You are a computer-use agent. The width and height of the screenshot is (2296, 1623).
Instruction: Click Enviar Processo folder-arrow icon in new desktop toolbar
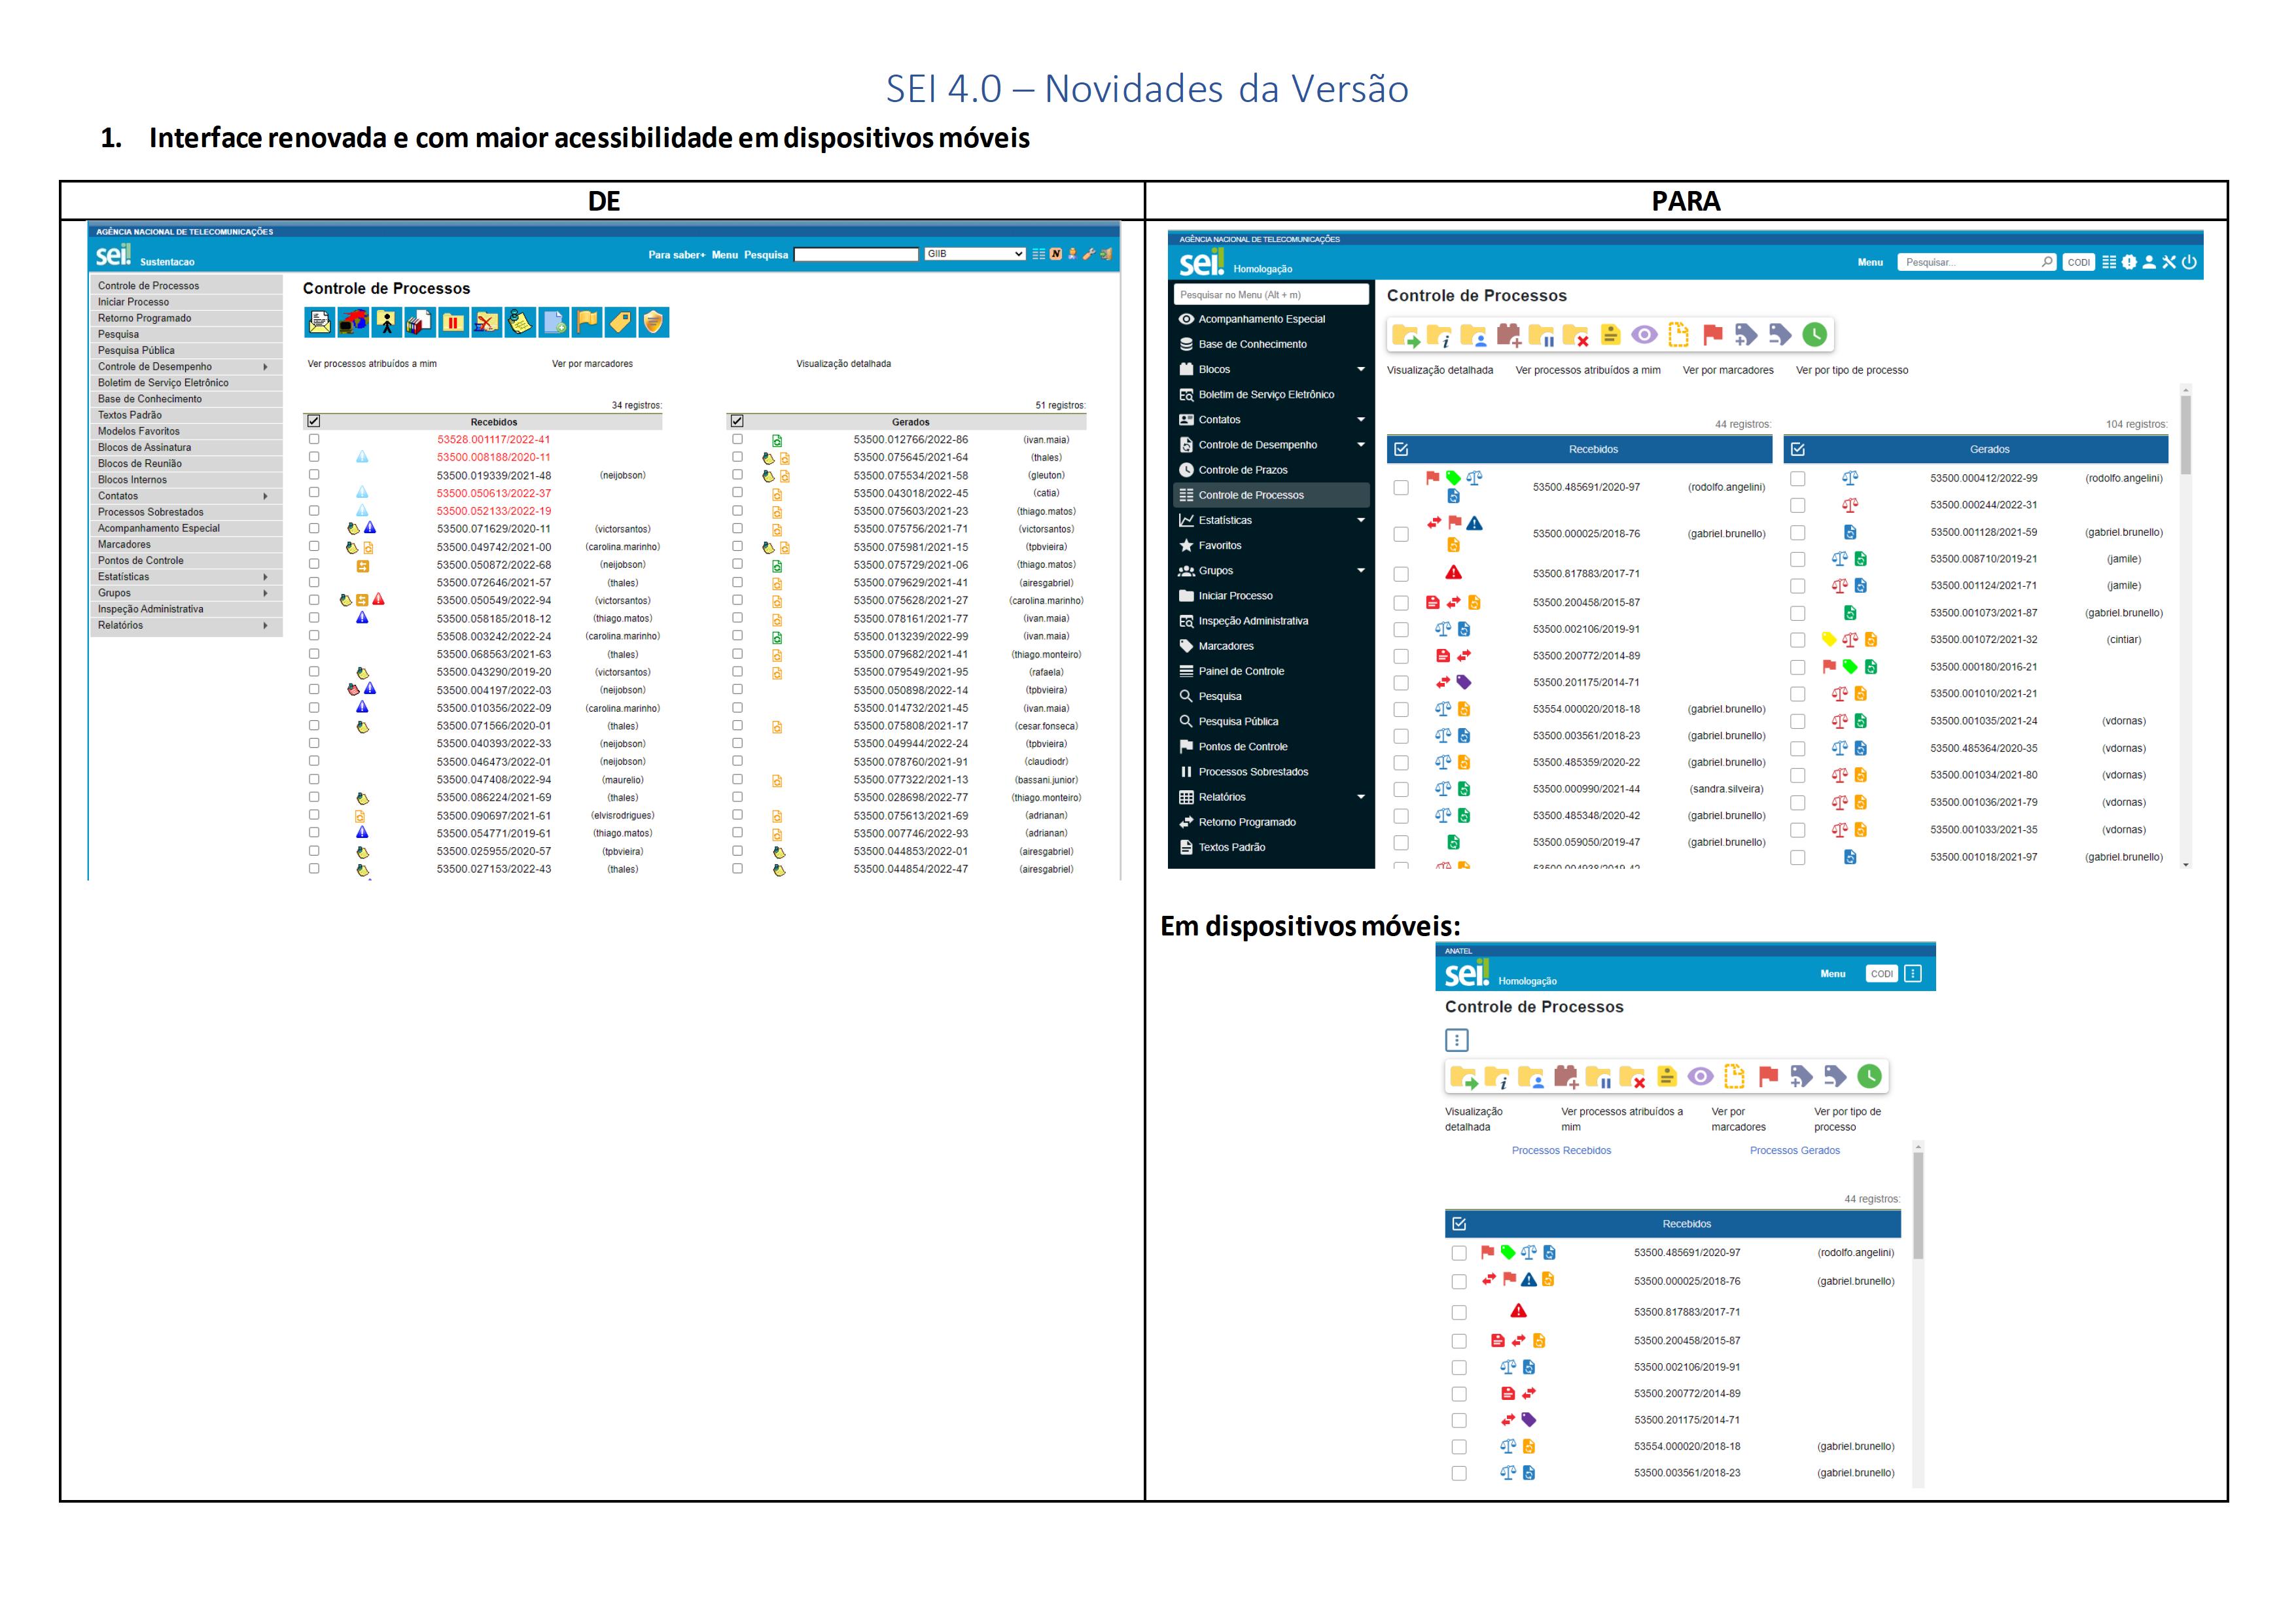click(x=1405, y=335)
